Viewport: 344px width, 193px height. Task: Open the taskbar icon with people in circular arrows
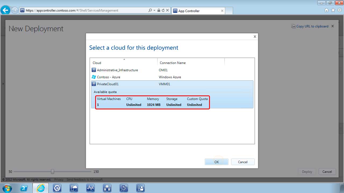click(57, 188)
